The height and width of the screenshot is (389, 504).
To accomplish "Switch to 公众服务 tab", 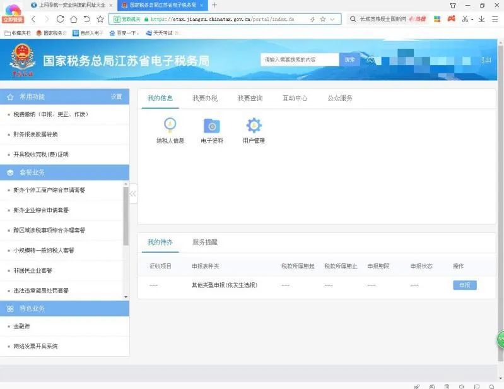I will click(x=340, y=98).
